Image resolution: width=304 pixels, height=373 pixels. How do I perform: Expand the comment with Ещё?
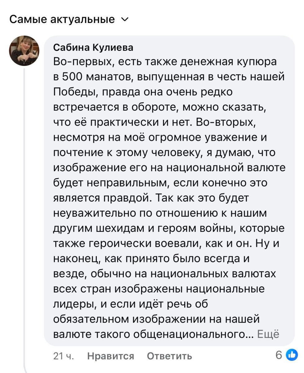coord(269,334)
